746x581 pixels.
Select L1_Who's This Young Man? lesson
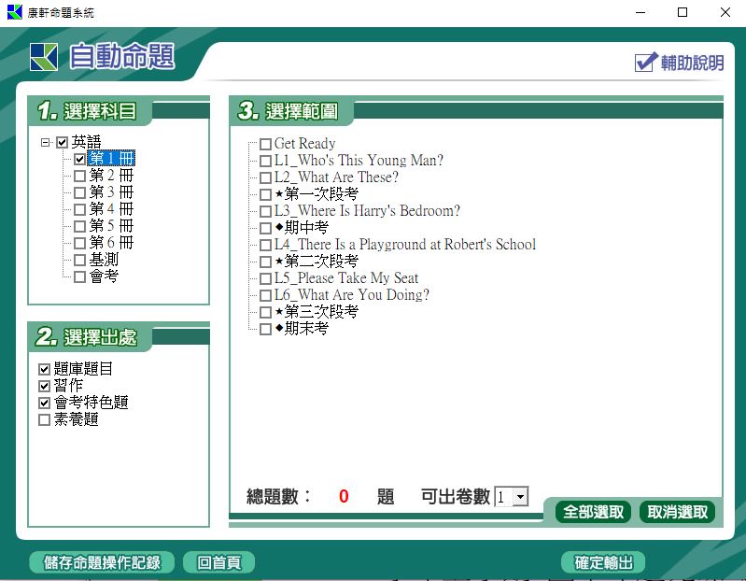(359, 161)
